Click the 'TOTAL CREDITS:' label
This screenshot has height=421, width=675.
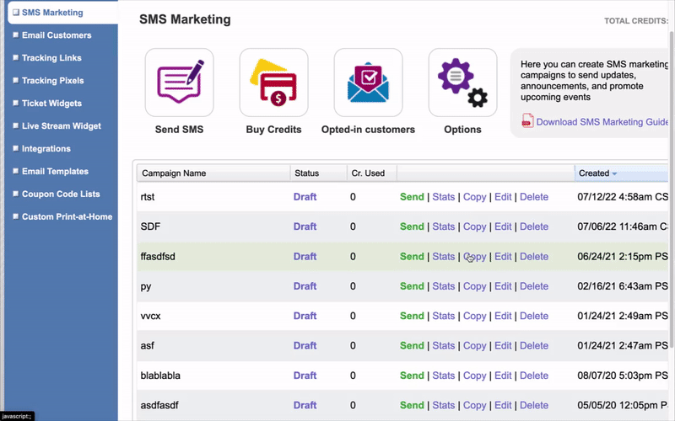[x=636, y=21]
